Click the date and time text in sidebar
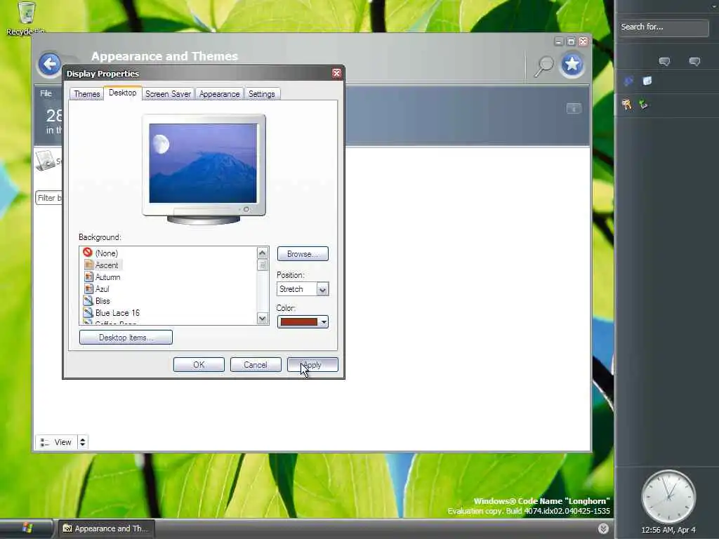This screenshot has height=539, width=719. point(668,530)
